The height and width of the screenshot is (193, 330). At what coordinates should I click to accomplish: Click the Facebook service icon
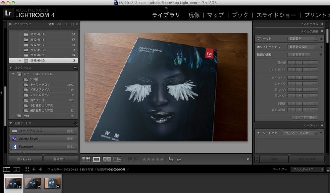tap(14, 146)
